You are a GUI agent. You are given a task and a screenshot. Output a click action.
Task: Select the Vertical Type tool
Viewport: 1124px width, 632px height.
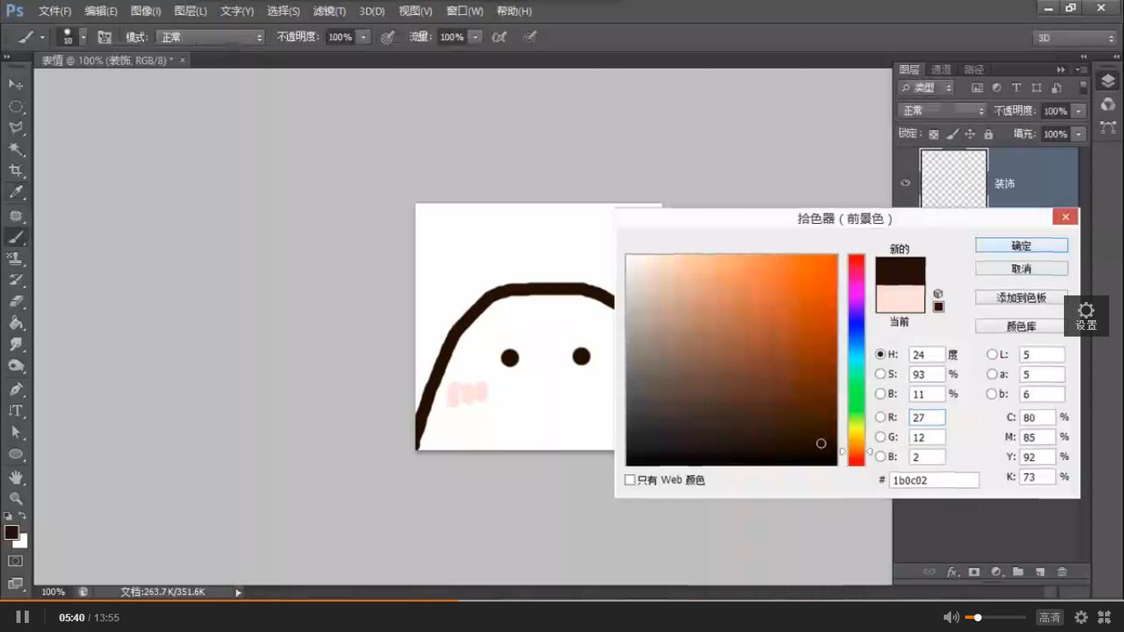16,410
